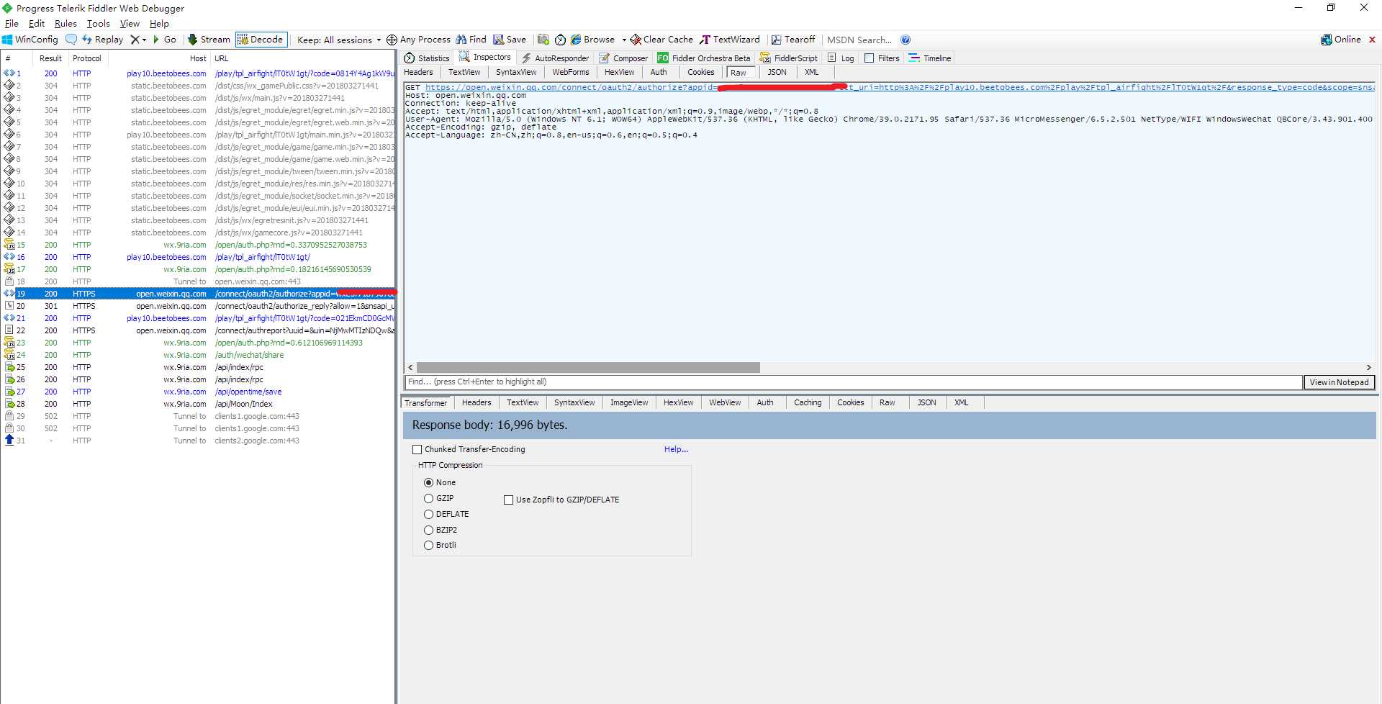Select session 20 authorize_reply row

[x=199, y=306]
